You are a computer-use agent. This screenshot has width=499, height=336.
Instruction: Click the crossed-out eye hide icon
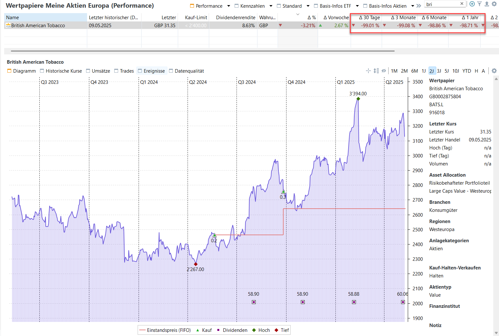tap(383, 71)
